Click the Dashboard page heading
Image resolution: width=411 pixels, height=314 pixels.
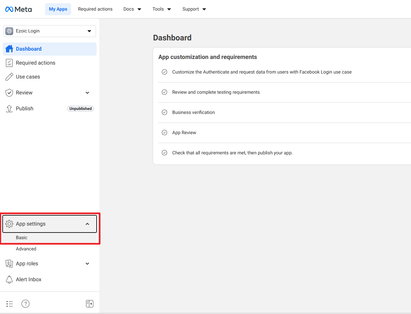[x=172, y=38]
